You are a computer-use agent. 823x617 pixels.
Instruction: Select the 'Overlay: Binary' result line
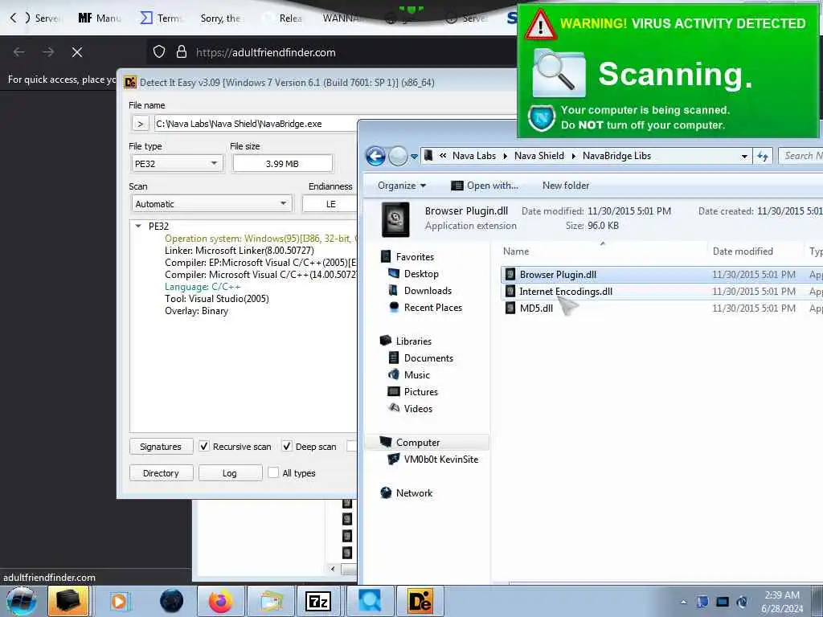click(x=196, y=311)
